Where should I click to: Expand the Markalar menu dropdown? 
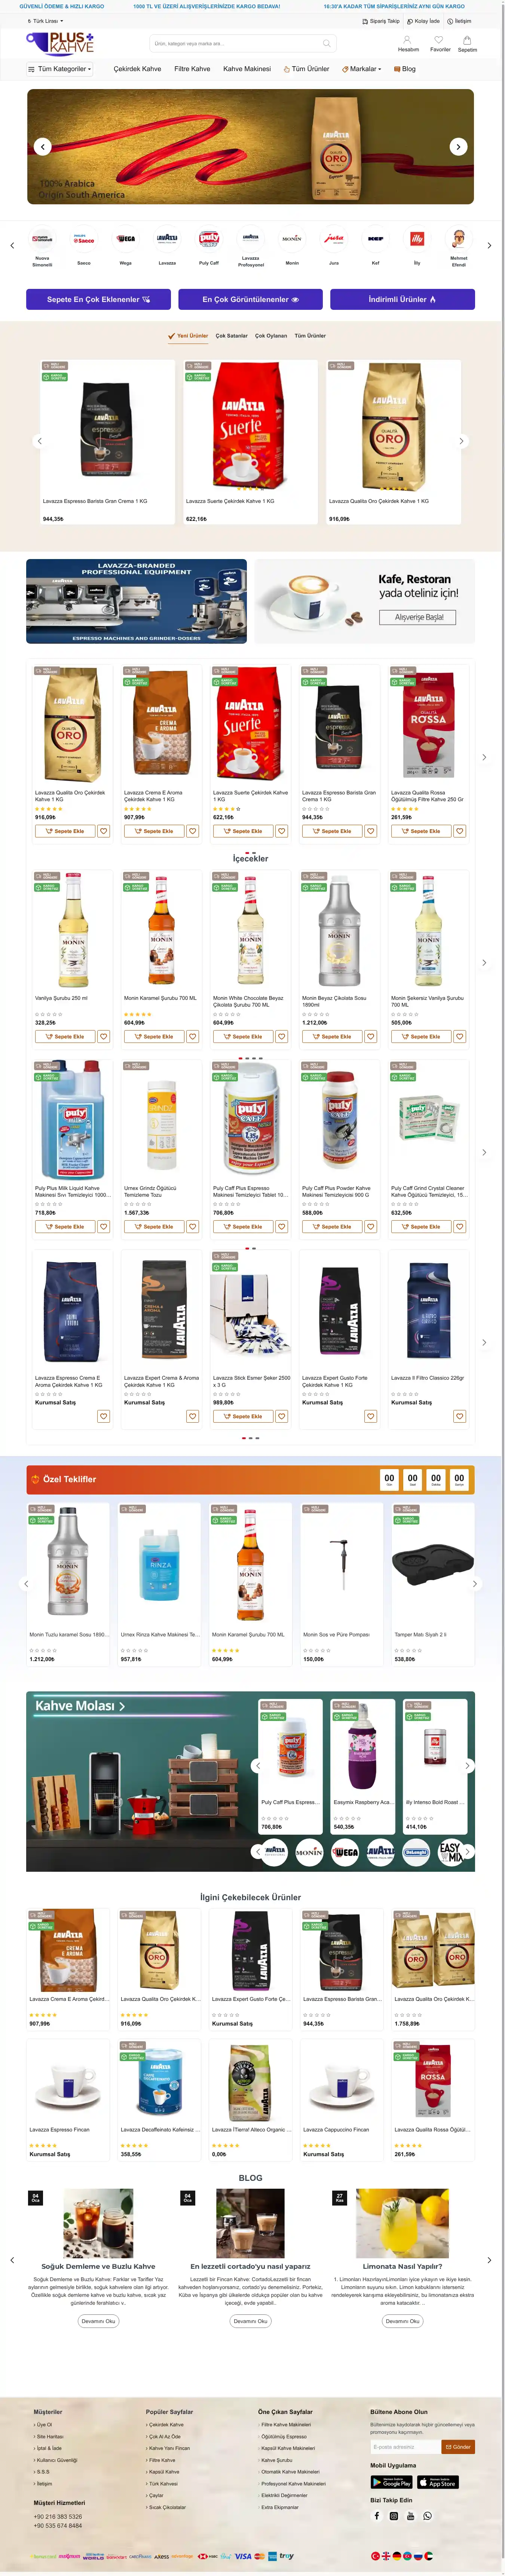coord(362,69)
